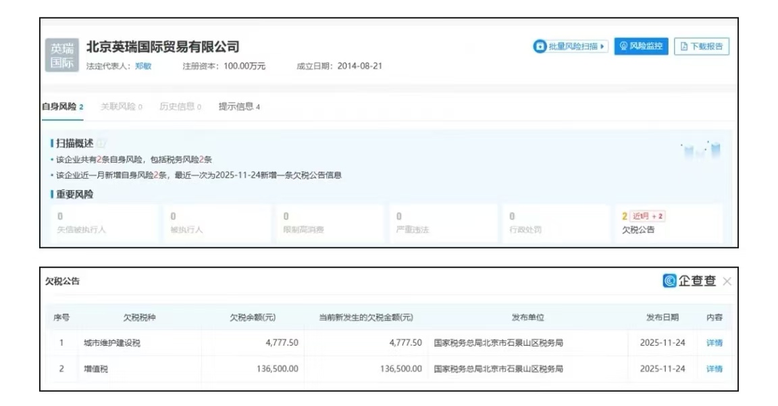Select the 失信被执行人 risk card
This screenshot has width=778, height=406.
104,224
